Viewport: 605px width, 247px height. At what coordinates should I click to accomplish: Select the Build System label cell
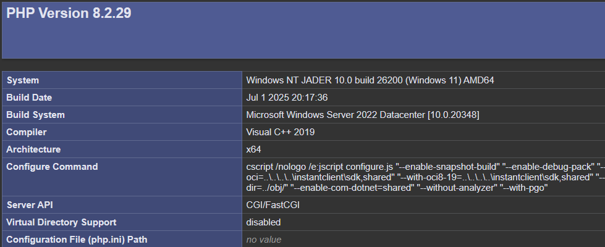[35, 115]
